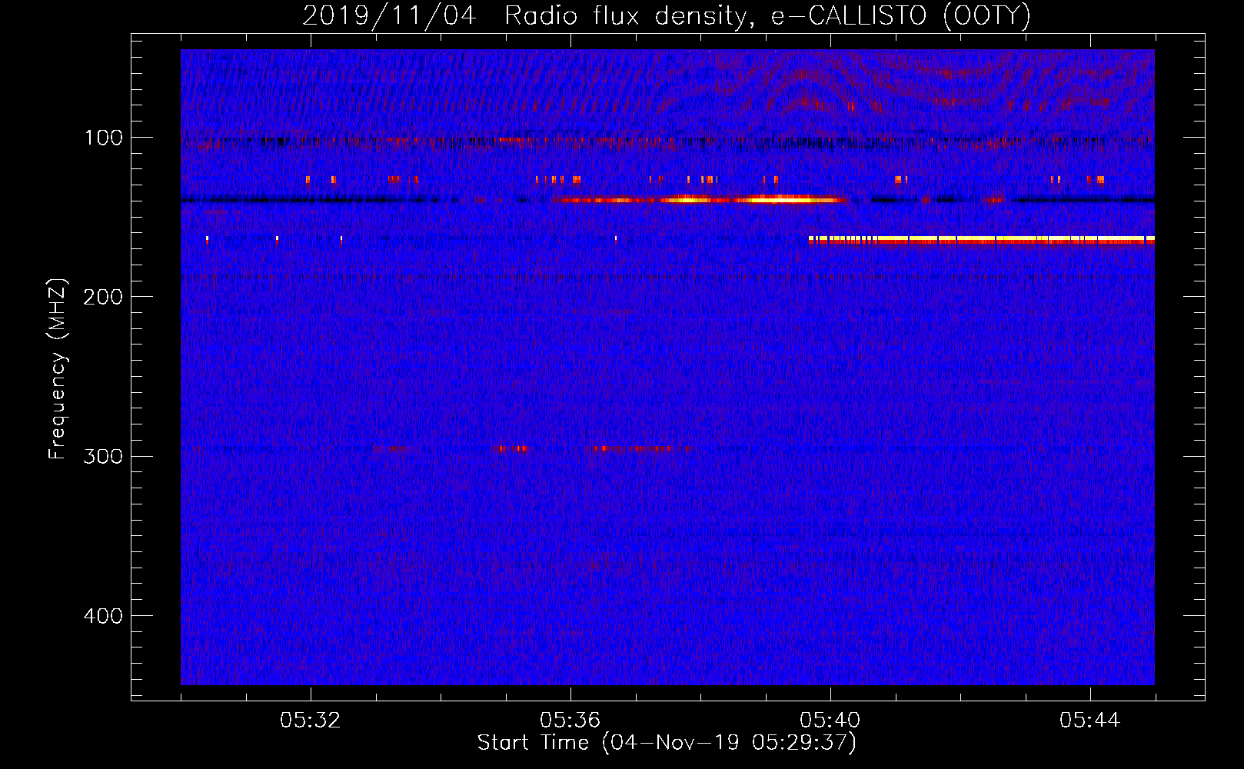Viewport: 1244px width, 769px height.
Task: Click the 100 frequency tick label
Action: pyautogui.click(x=104, y=138)
